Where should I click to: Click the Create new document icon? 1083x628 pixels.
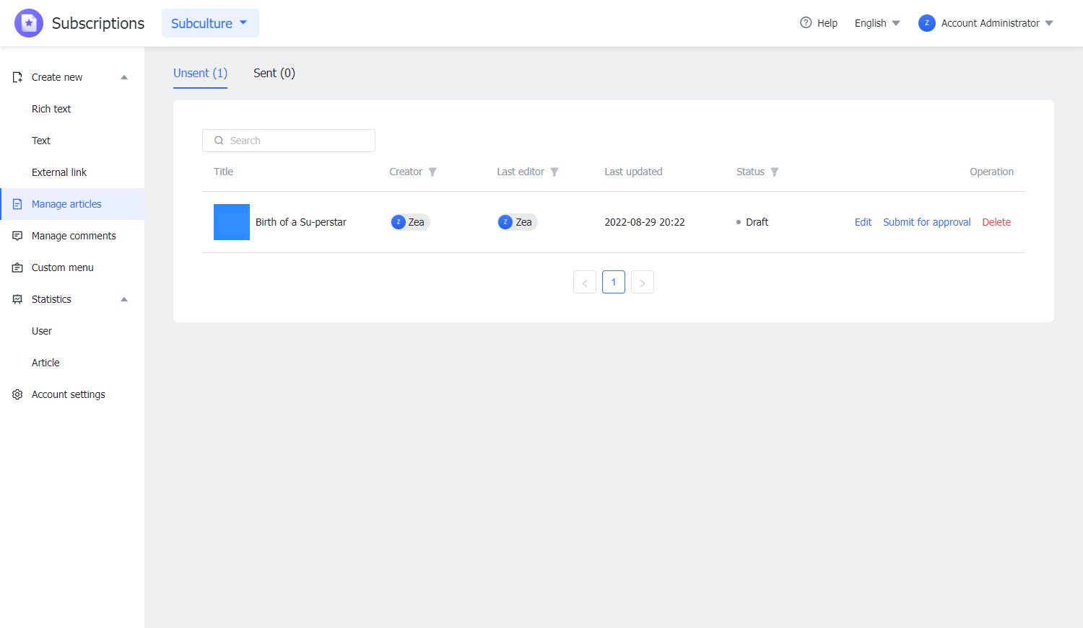(17, 77)
